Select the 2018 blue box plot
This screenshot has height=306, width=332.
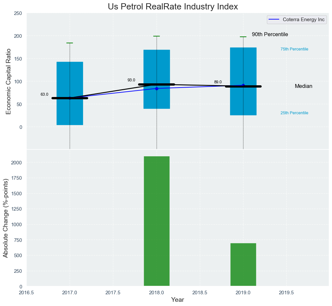click(x=157, y=65)
